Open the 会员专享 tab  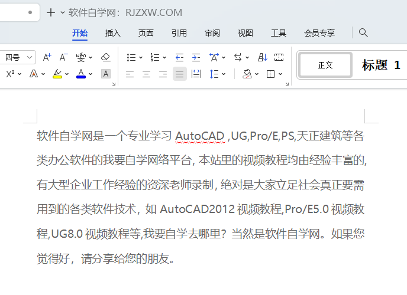(319, 33)
